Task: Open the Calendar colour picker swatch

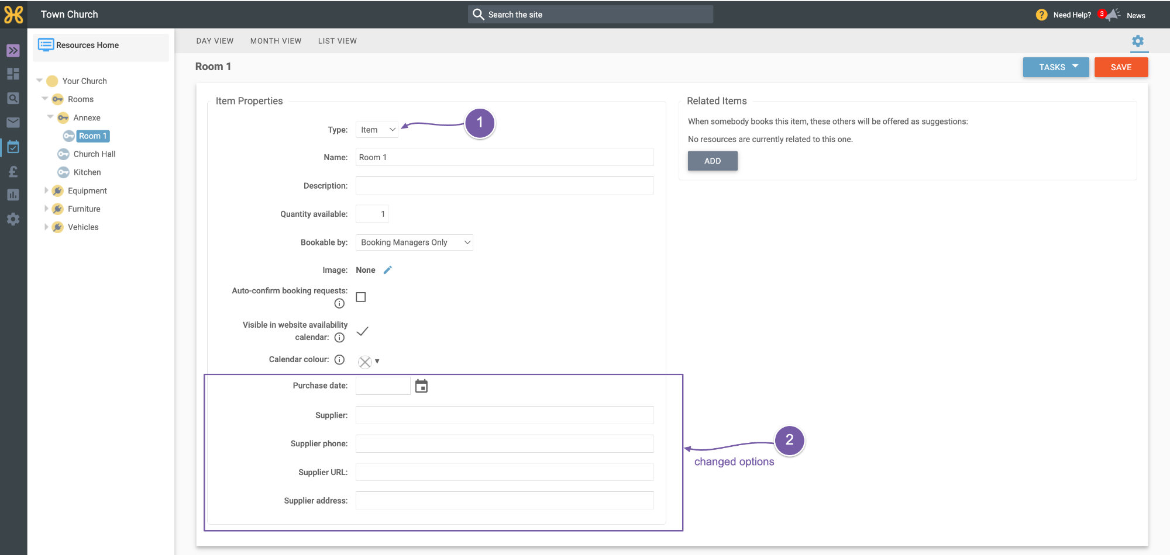Action: [368, 362]
